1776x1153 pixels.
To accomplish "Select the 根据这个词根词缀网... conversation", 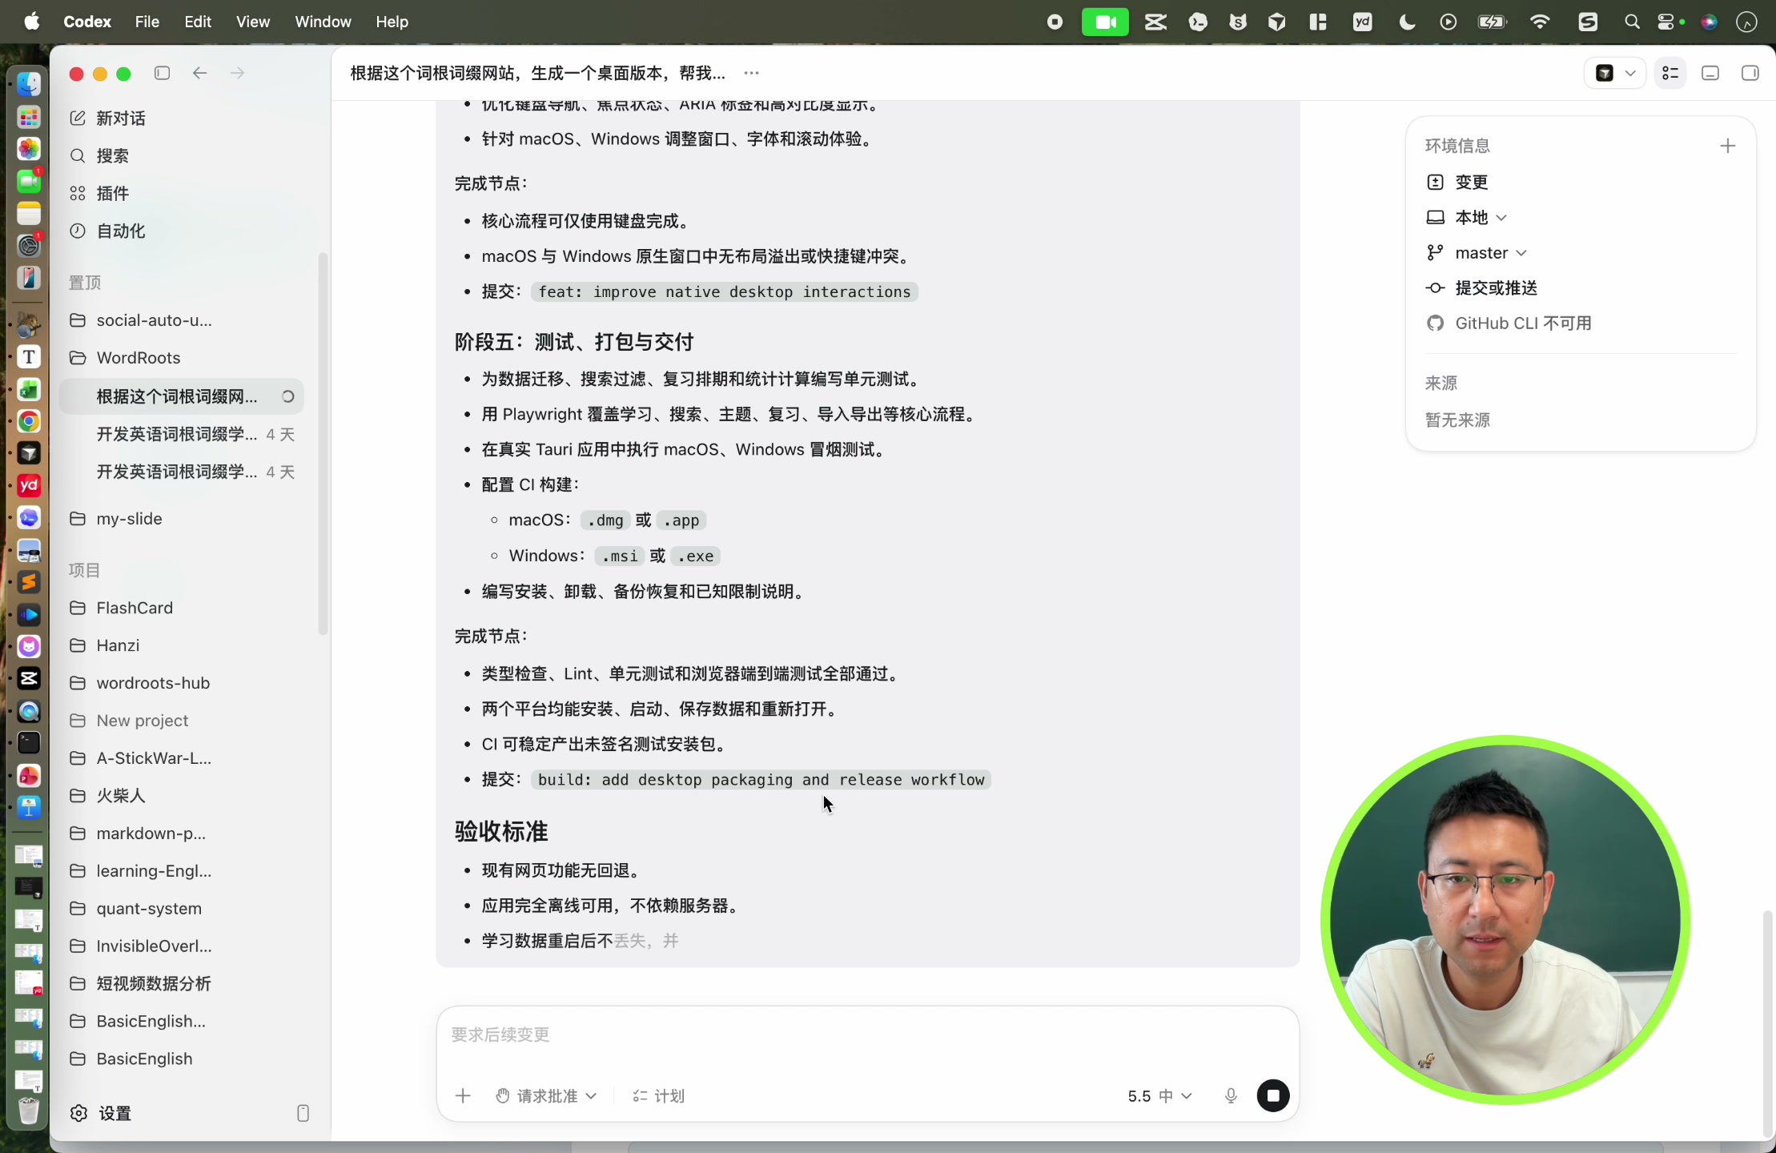I will 182,396.
